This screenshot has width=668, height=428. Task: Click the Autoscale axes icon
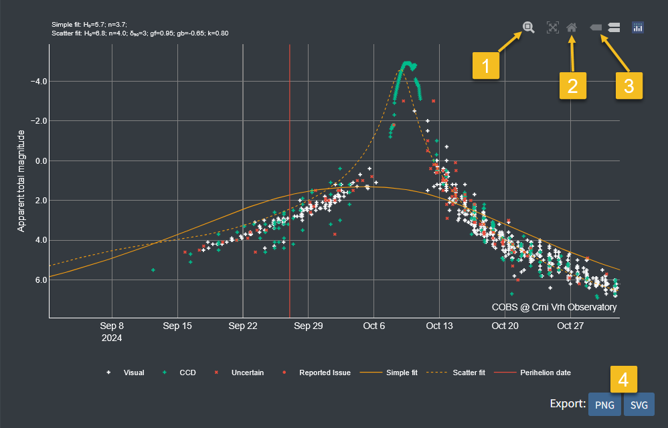(552, 27)
